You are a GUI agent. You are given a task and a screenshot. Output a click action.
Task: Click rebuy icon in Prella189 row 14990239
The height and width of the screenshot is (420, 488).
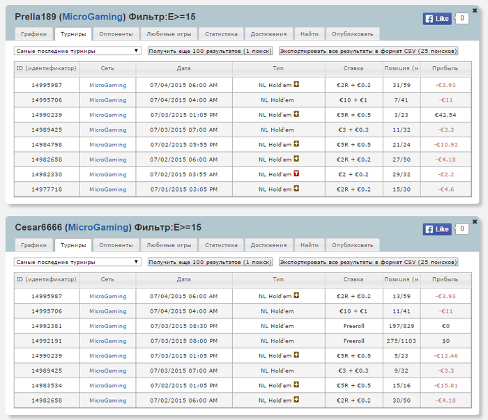pos(296,114)
